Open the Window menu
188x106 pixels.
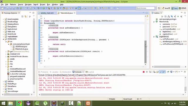tap(55, 4)
